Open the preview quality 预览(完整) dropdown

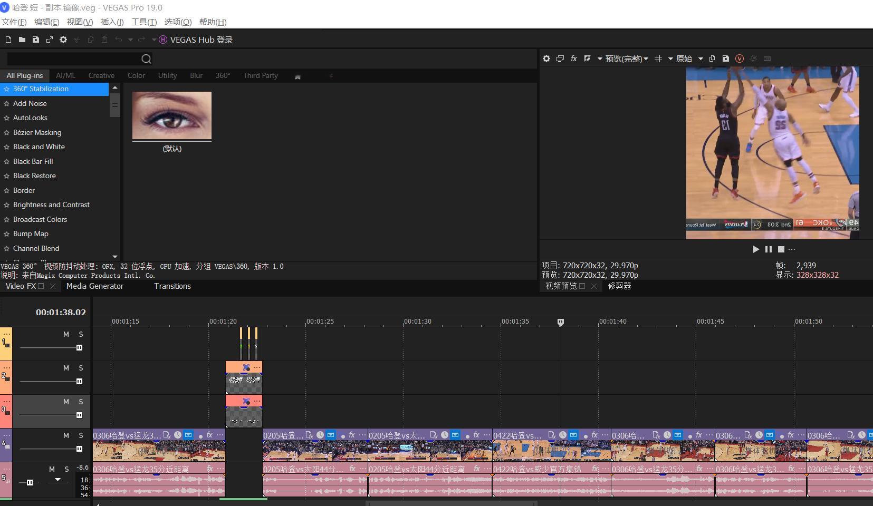627,59
